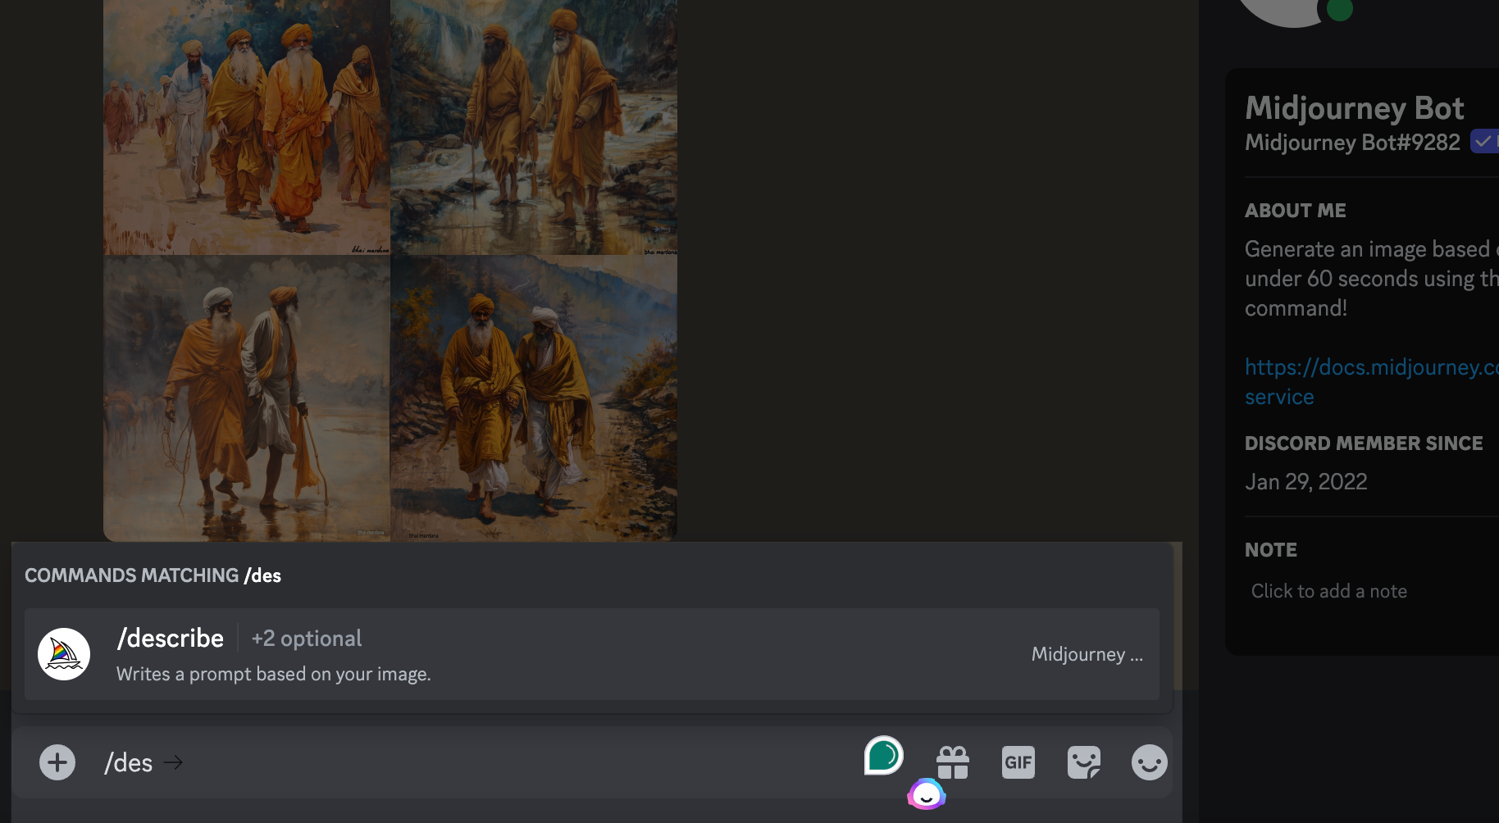
Task: Click the purple smiley assistant icon
Action: click(927, 794)
